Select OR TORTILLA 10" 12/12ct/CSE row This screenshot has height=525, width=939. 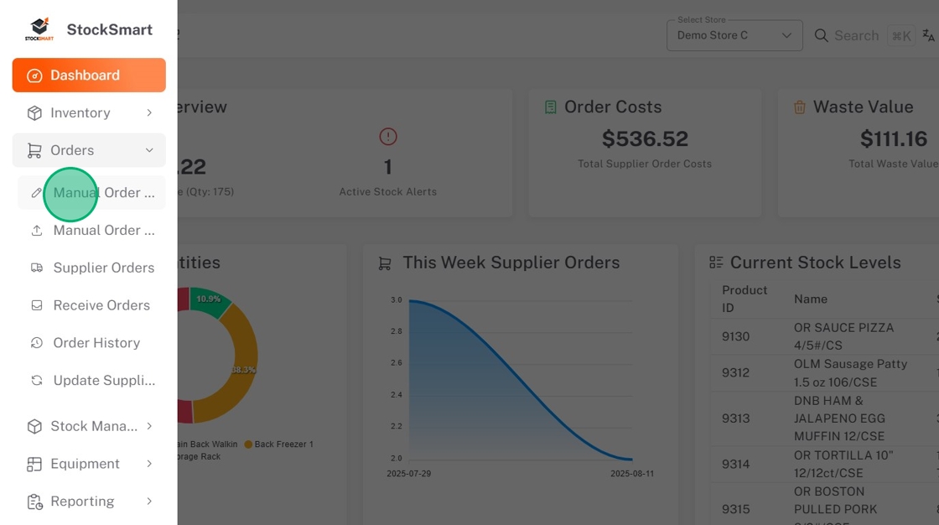click(843, 464)
